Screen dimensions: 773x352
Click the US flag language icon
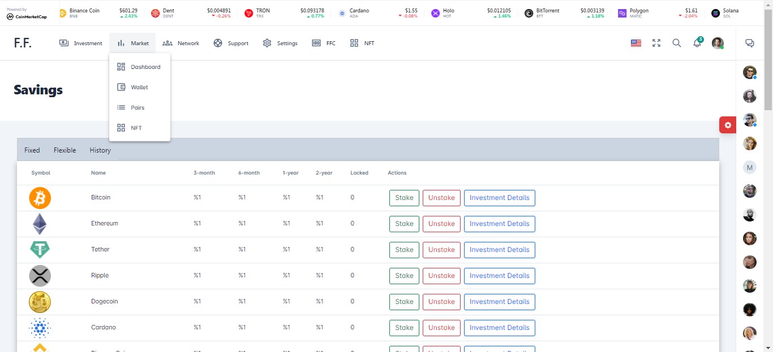click(x=636, y=43)
